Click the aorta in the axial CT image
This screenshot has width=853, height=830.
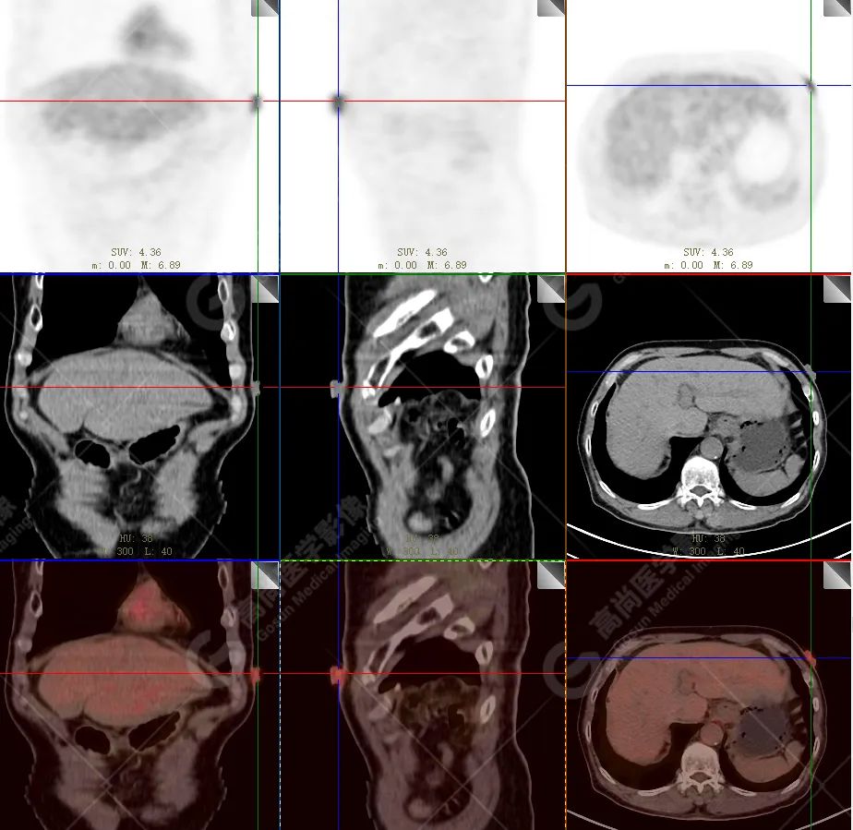click(710, 448)
